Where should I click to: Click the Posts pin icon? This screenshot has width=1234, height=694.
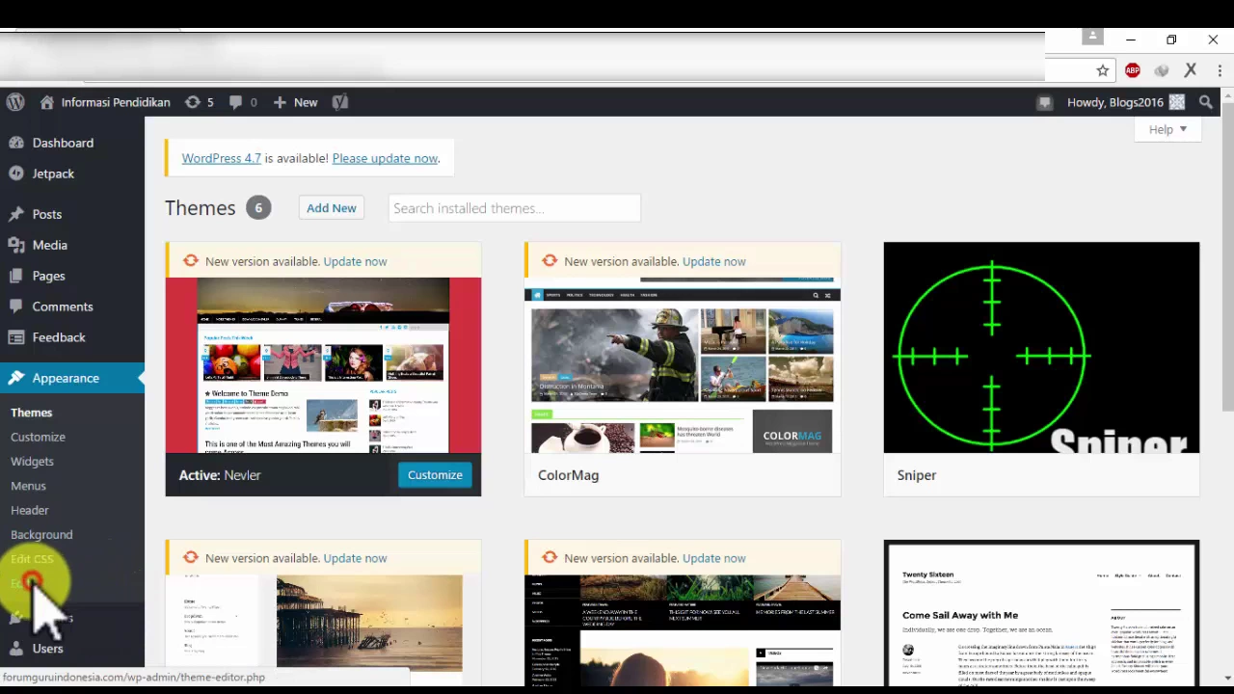pos(15,214)
